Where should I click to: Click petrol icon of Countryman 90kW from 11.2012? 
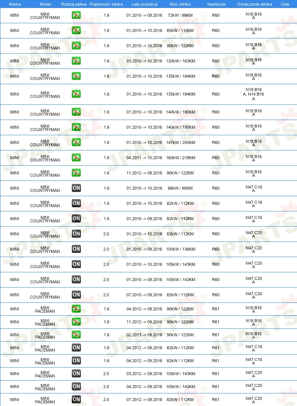(x=76, y=173)
